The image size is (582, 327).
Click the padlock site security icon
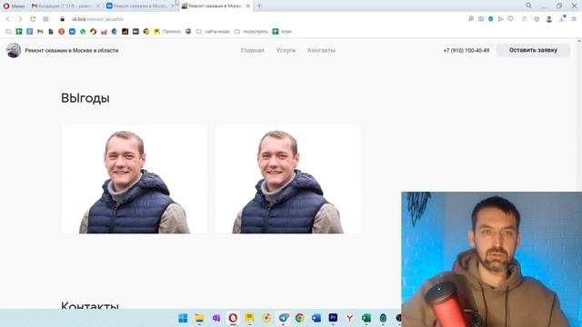[63, 19]
